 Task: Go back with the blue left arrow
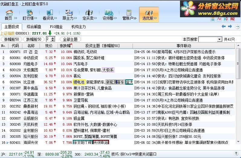click(223, 27)
